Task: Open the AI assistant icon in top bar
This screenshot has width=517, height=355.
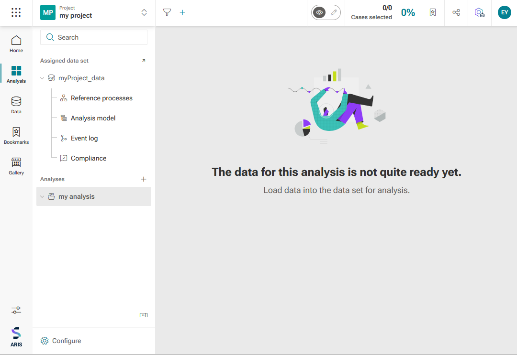Action: click(479, 12)
